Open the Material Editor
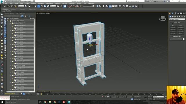 pos(120,6)
